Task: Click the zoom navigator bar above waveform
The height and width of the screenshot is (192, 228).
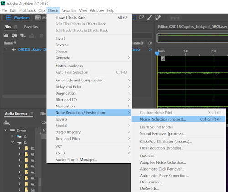Action: coord(192,38)
